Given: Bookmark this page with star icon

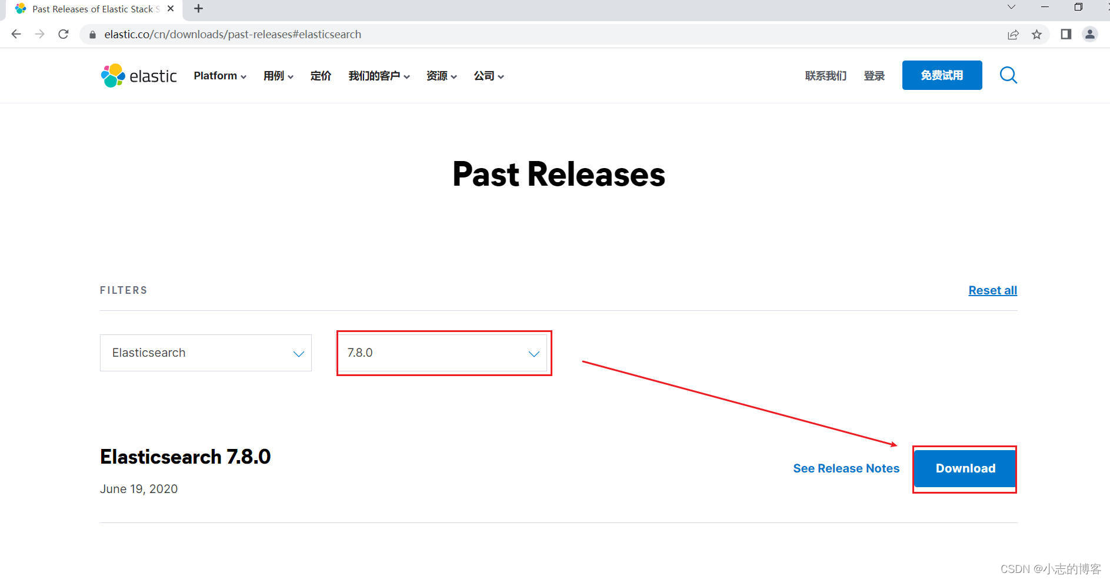Looking at the screenshot, I should click(x=1036, y=34).
